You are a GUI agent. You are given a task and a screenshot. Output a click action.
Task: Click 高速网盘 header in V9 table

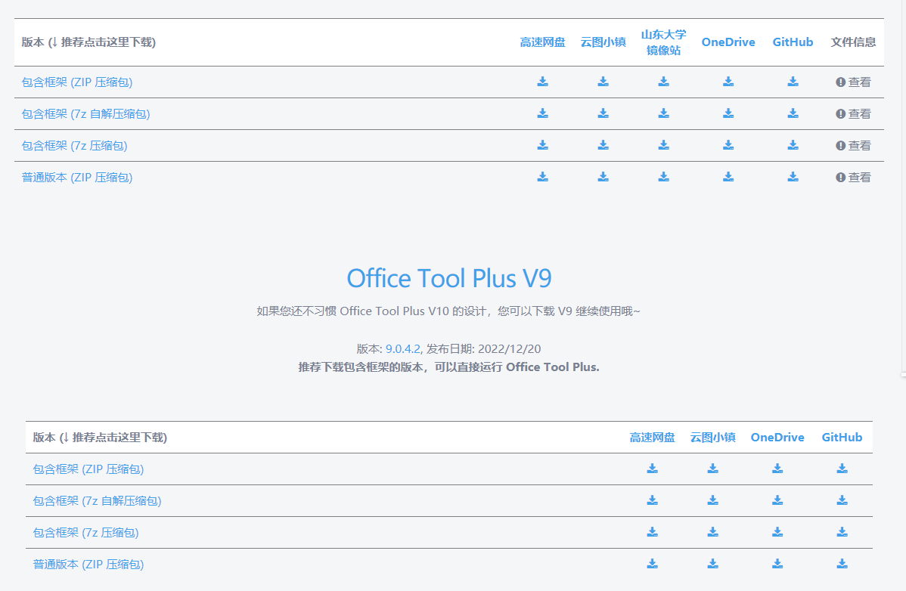pos(653,438)
